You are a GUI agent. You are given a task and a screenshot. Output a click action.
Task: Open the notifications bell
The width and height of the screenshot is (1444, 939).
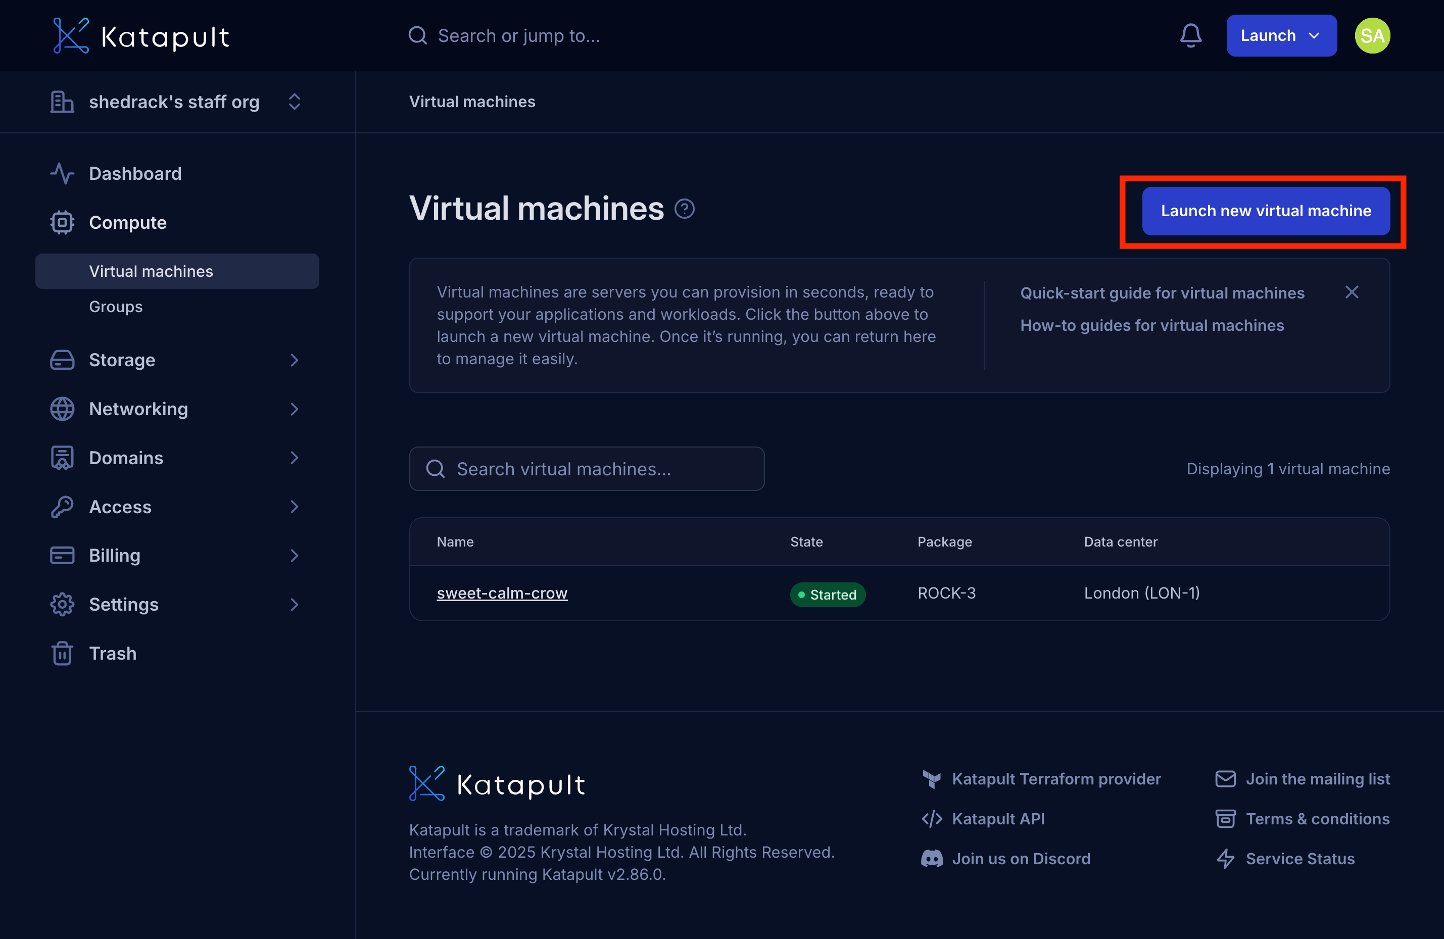[1191, 35]
